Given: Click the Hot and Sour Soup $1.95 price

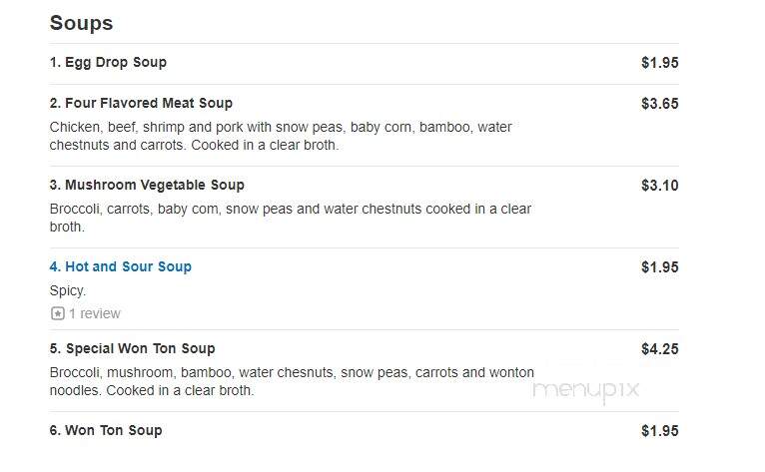Looking at the screenshot, I should click(x=659, y=267).
